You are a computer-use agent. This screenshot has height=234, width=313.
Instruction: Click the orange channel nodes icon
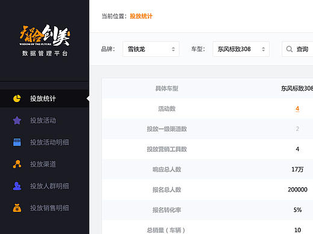pos(17,164)
